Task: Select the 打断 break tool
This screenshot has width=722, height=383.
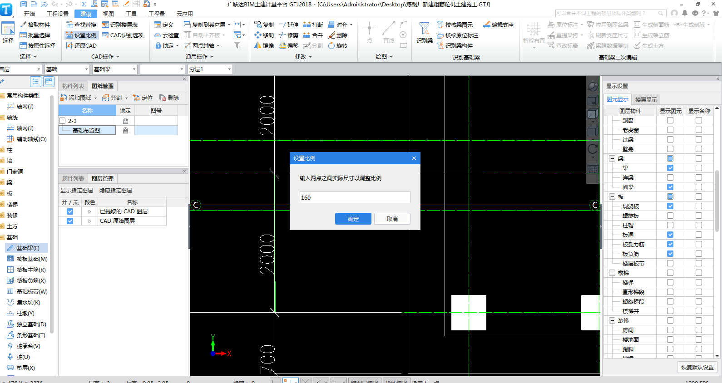Action: (x=313, y=25)
